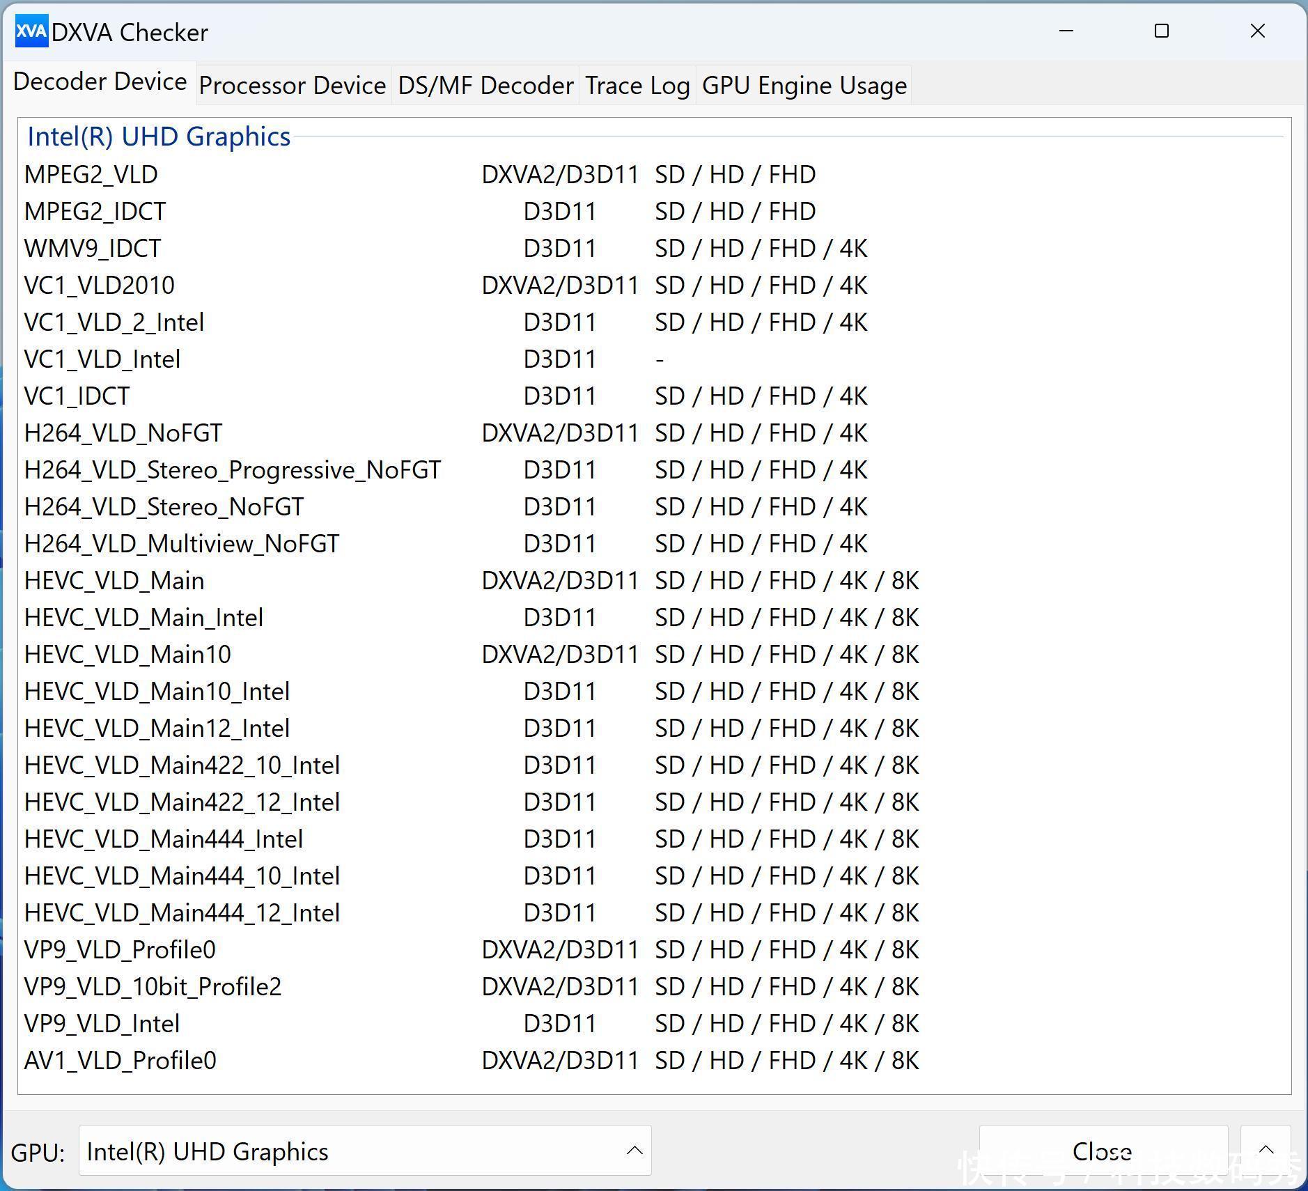Select the Trace Log tab
This screenshot has height=1191, width=1308.
pyautogui.click(x=637, y=86)
